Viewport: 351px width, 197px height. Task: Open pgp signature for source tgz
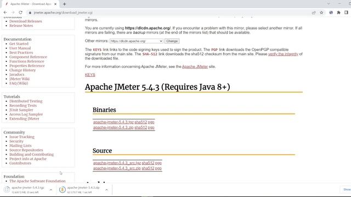point(158,163)
